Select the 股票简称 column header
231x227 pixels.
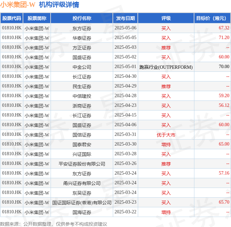(x=37, y=18)
